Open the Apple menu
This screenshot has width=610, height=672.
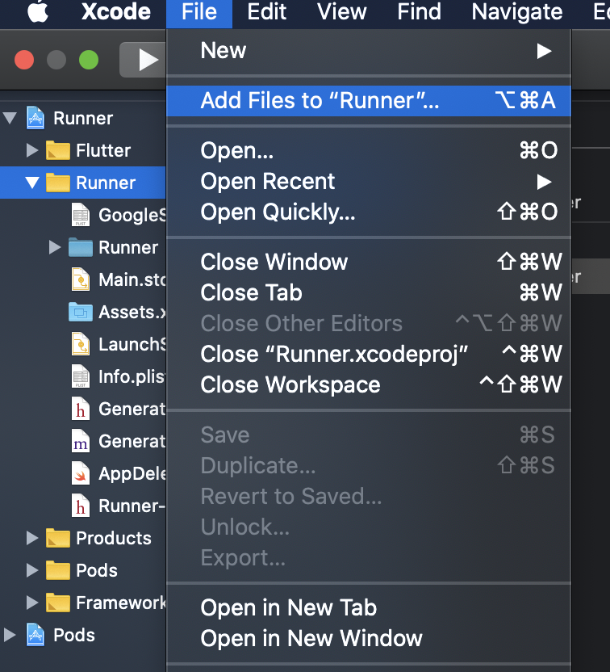(x=38, y=11)
